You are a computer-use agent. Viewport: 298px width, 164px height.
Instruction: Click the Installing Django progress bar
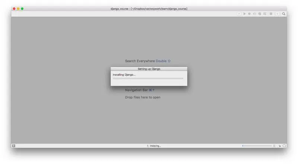coord(148,78)
